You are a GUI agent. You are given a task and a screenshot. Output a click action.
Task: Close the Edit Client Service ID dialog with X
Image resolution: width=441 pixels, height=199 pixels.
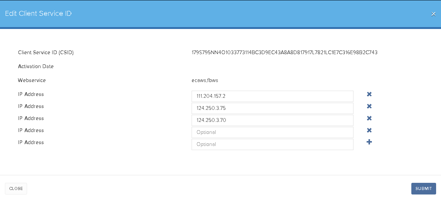[x=433, y=14]
